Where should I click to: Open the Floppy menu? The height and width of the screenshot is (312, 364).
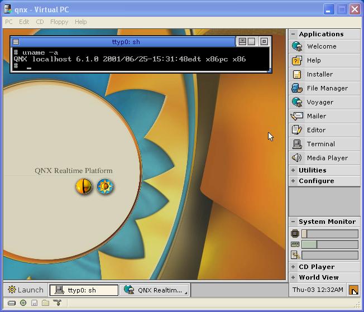(x=59, y=22)
